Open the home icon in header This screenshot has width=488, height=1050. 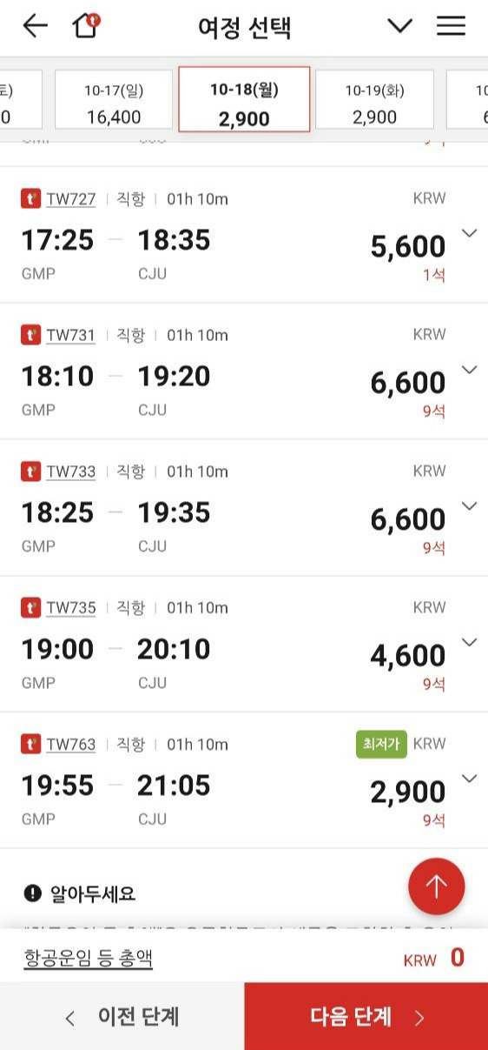tap(86, 25)
